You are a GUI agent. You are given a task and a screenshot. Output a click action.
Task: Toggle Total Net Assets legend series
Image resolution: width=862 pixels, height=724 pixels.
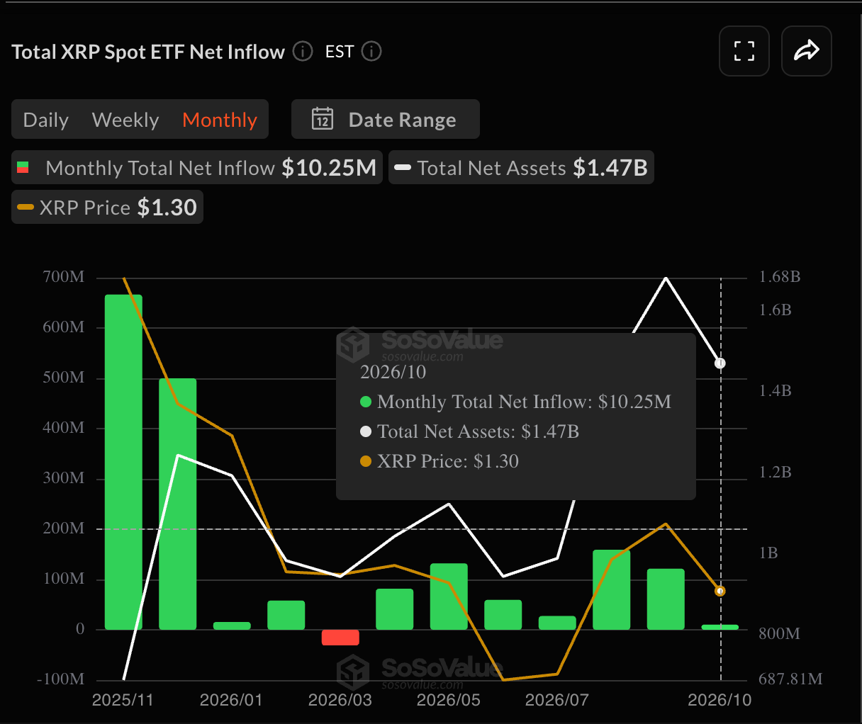click(x=521, y=168)
